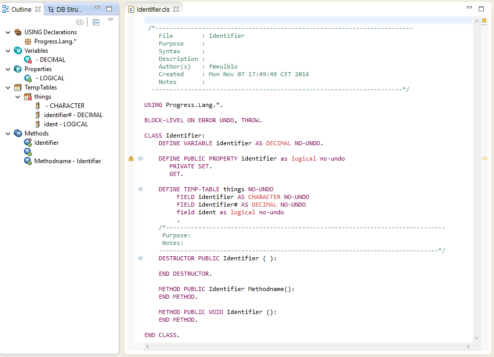The image size is (494, 357).
Task: Collapse the DESTRUCTOR code fold in editor
Action: coord(140,258)
